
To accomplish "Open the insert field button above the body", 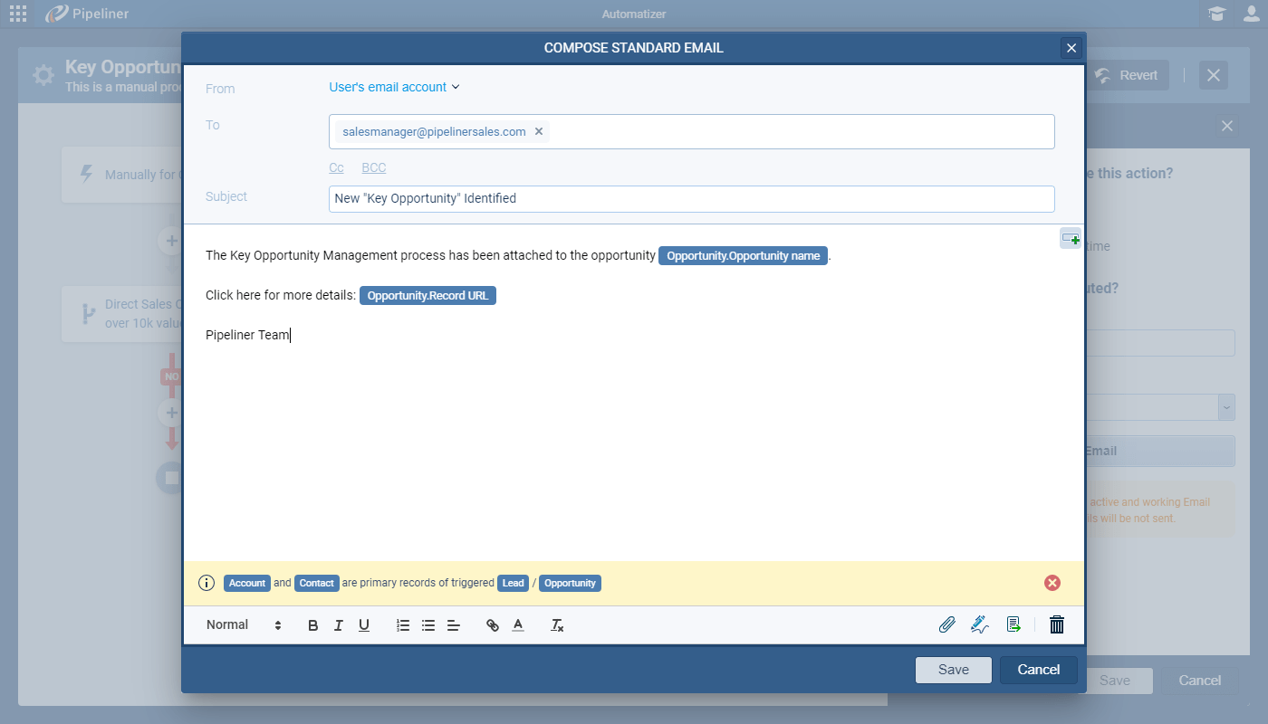I will pyautogui.click(x=1071, y=239).
